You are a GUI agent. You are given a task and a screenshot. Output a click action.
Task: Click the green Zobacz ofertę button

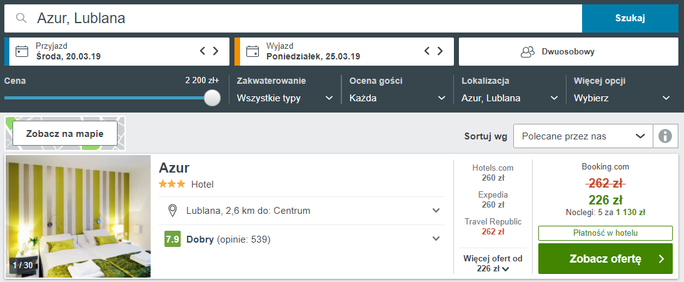point(605,259)
